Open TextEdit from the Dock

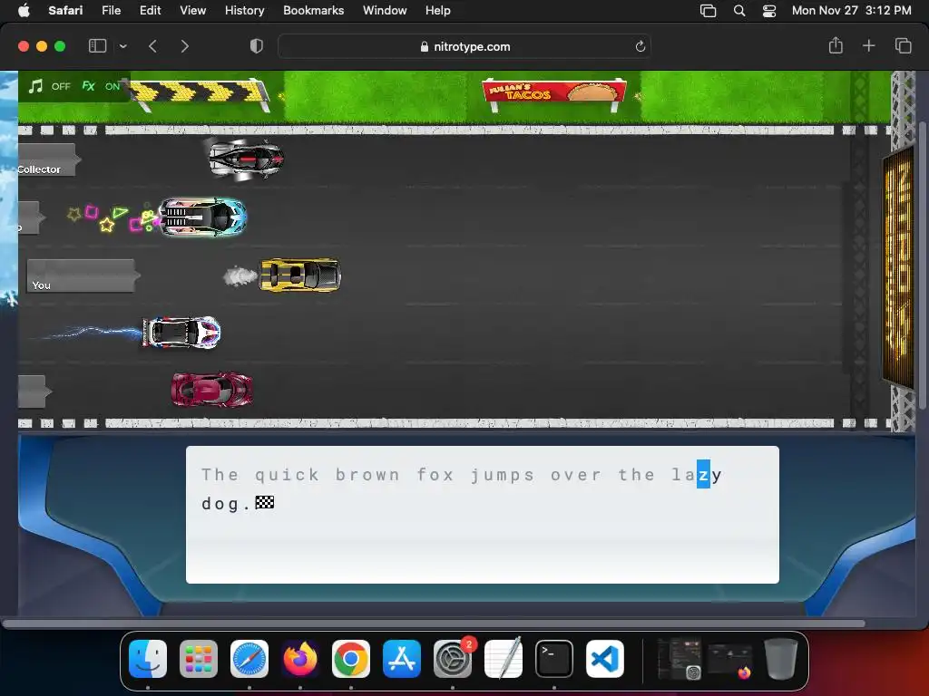pyautogui.click(x=504, y=659)
